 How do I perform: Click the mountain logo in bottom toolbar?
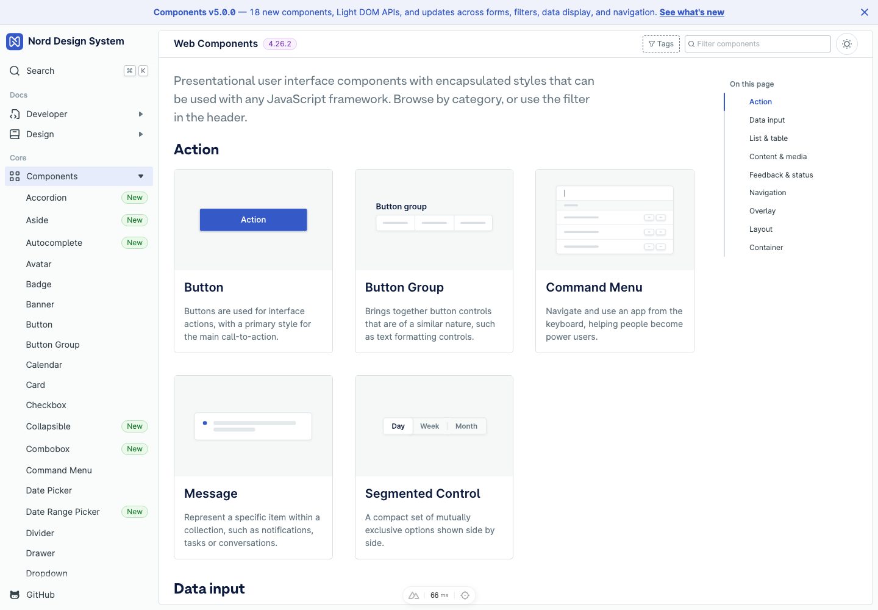coord(414,595)
